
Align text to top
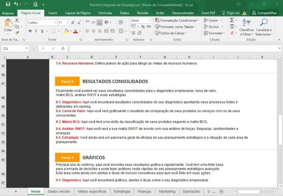pos(87,22)
